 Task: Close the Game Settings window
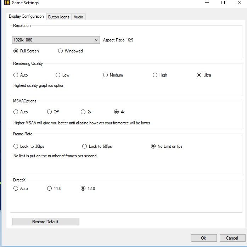coord(239,3)
